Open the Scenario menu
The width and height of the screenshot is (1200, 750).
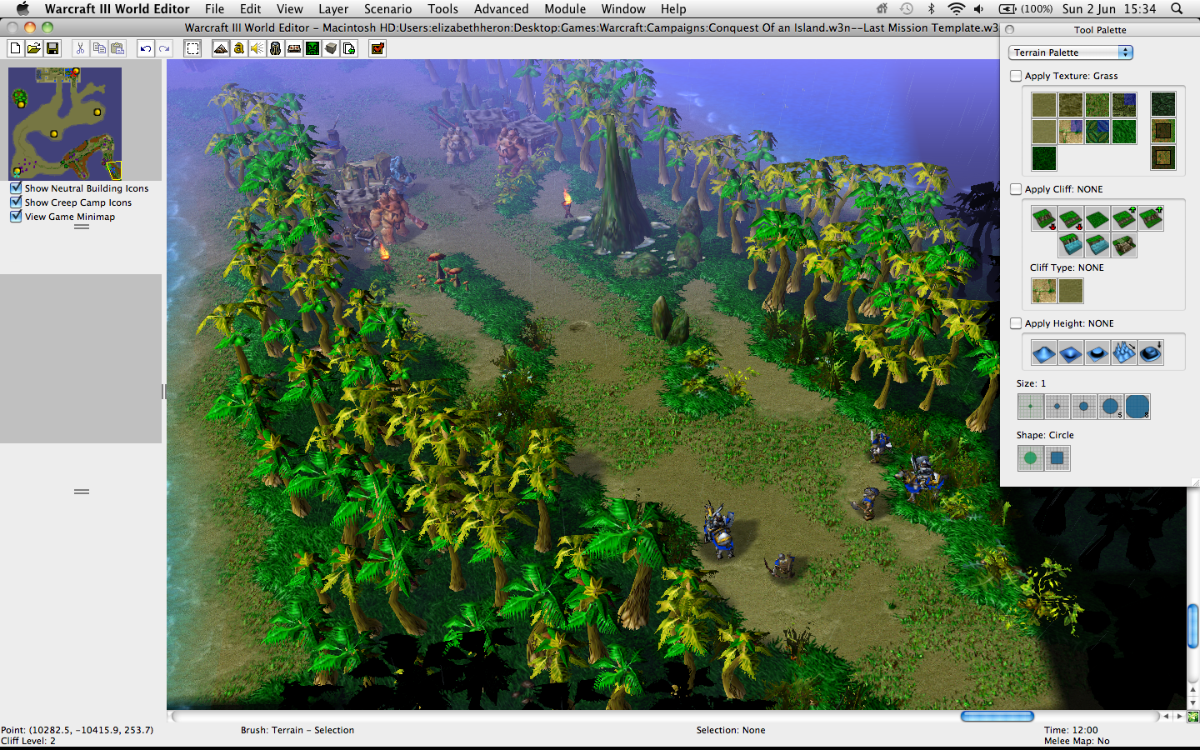click(x=387, y=9)
